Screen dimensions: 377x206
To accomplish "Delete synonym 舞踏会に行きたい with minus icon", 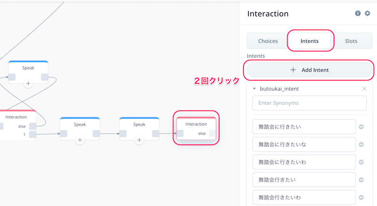I will (x=361, y=127).
